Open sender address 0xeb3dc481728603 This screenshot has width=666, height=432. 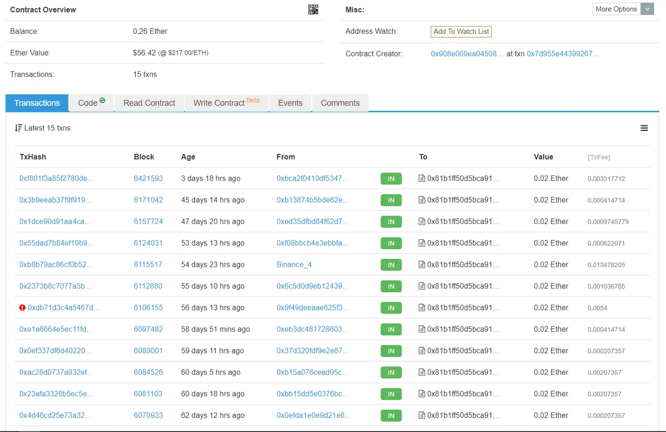coord(313,330)
